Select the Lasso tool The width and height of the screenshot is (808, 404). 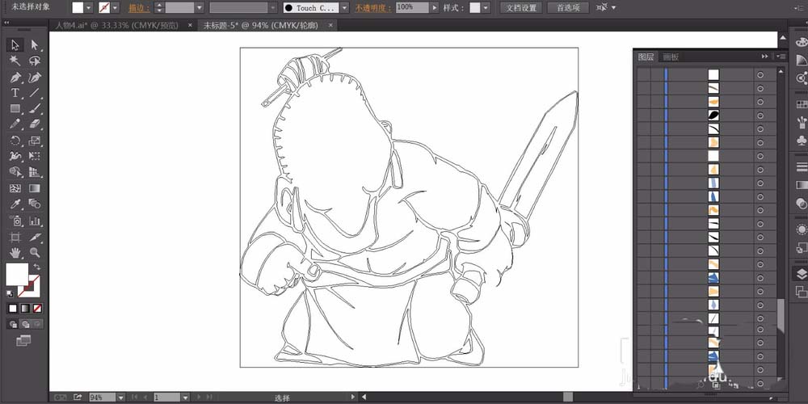35,61
